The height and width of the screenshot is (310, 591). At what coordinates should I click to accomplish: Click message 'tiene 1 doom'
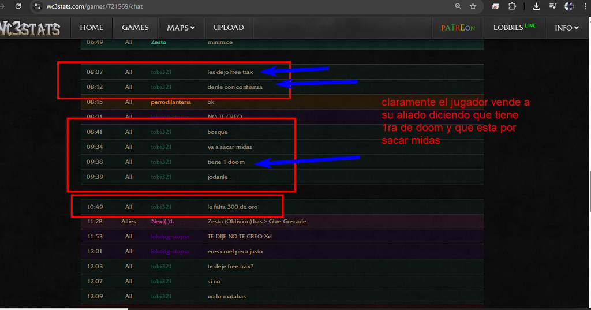pos(226,162)
